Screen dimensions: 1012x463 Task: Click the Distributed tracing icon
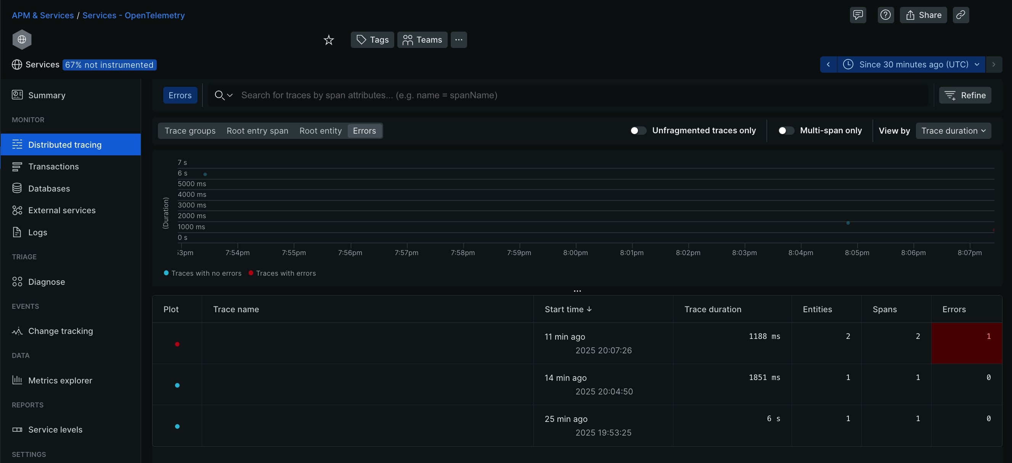point(17,144)
